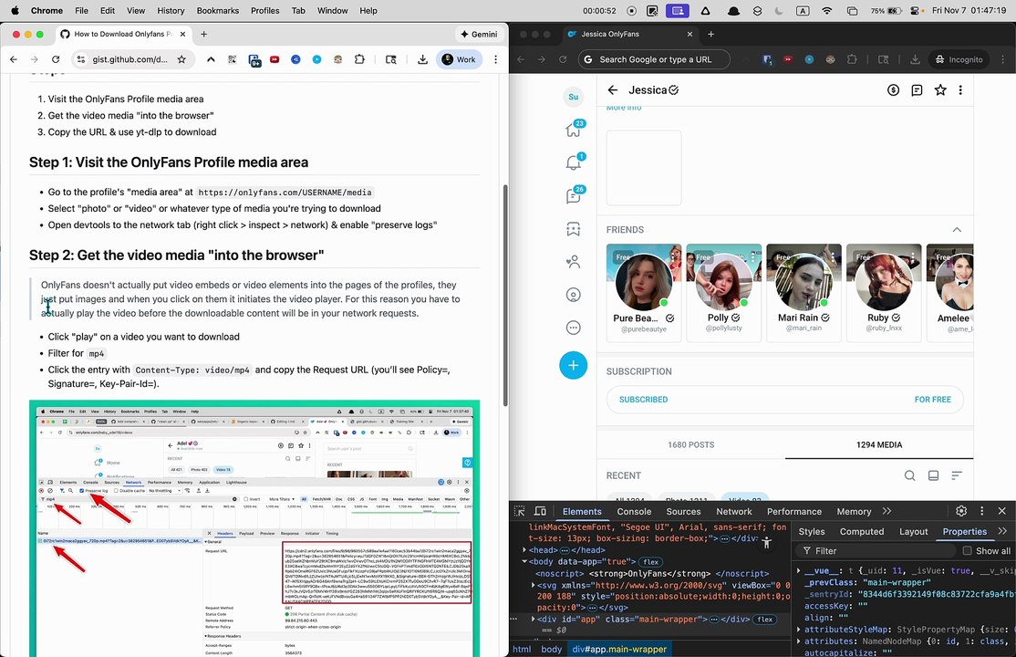Open OnlyFans home feed icon in sidebar
Screen dimensions: 1016x657
[574, 130]
